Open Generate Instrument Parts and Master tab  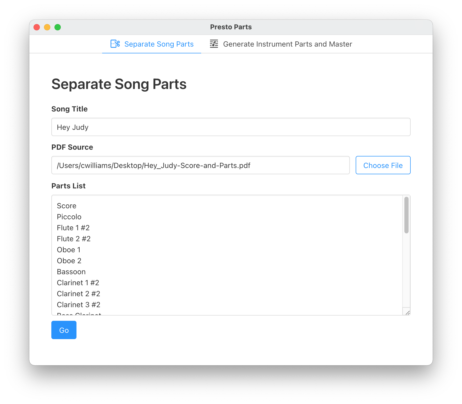point(287,44)
